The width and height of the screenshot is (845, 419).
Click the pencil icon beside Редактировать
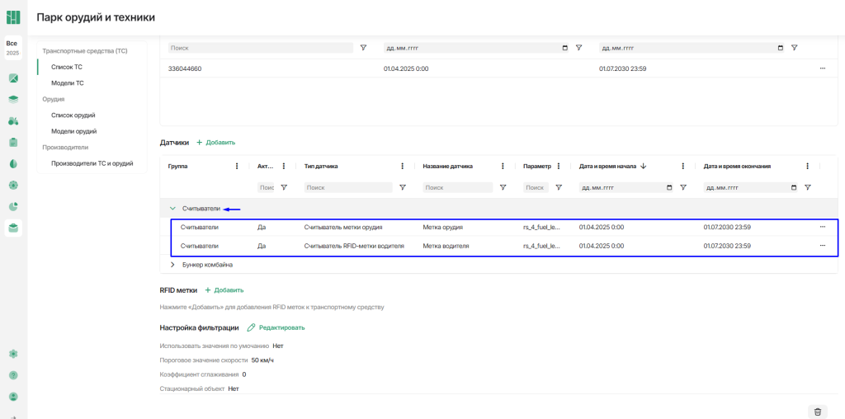pos(251,327)
